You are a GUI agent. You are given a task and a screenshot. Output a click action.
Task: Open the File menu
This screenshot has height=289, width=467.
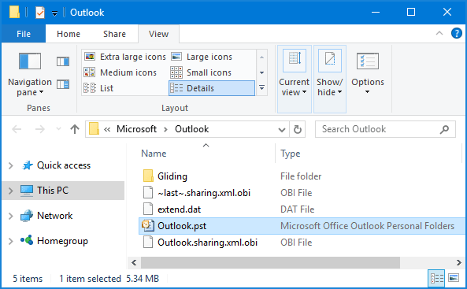(24, 34)
